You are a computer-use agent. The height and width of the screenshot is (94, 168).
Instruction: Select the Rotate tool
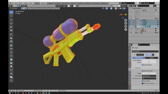(11, 23)
